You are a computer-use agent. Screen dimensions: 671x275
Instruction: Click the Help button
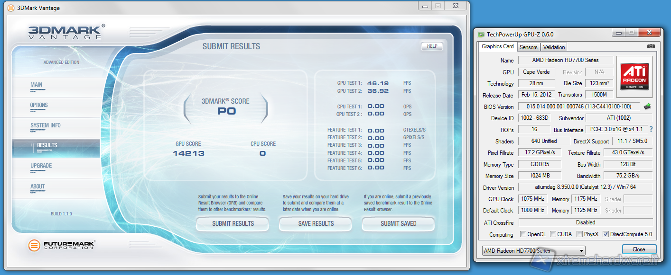point(431,46)
